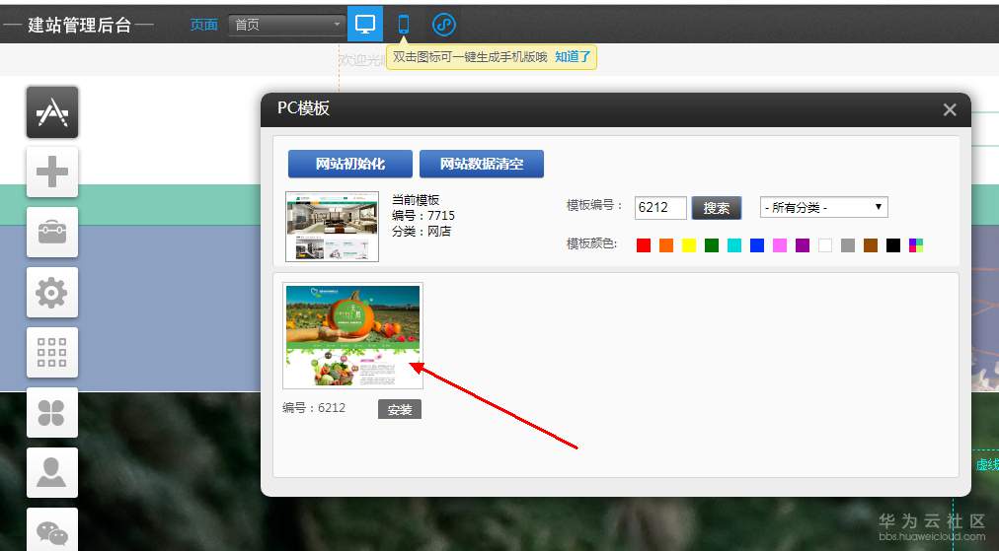Click the four-leaf clover sidebar icon

point(52,412)
